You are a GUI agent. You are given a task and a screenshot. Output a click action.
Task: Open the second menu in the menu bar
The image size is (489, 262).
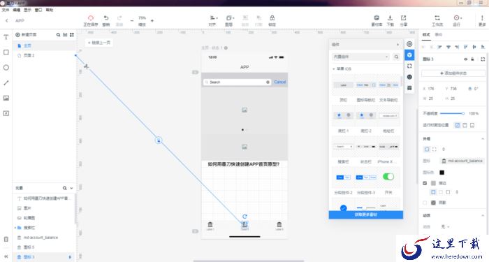point(17,10)
